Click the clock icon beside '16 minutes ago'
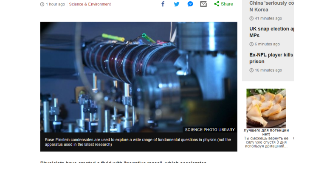The image size is (327, 192). pyautogui.click(x=251, y=70)
